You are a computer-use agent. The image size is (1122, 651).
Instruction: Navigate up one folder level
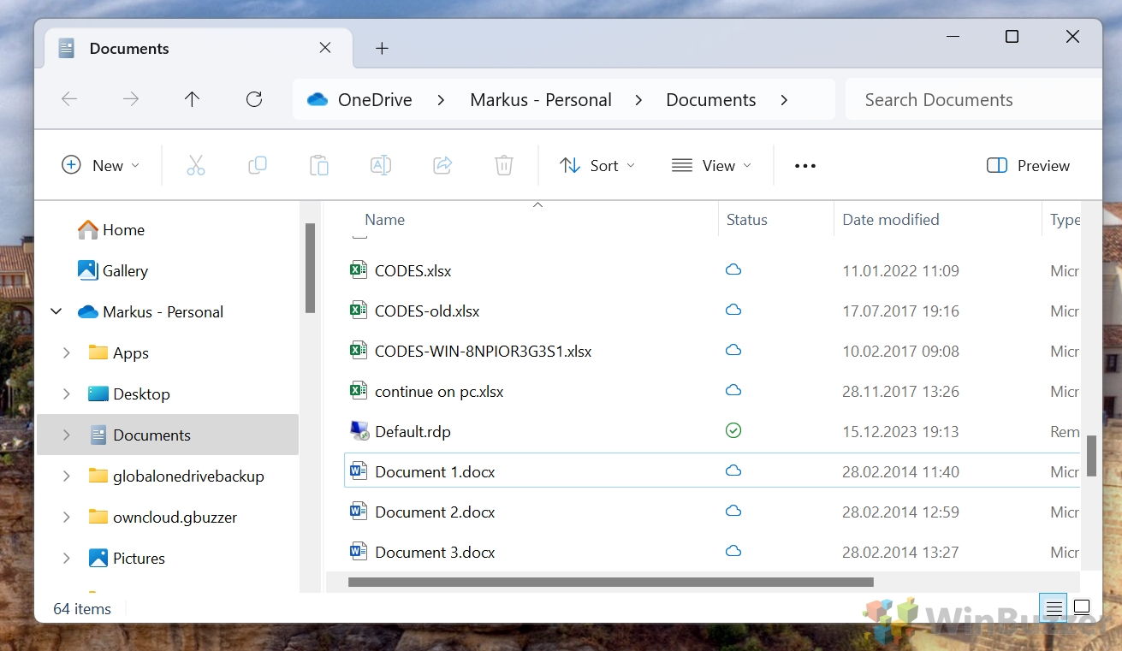[x=192, y=98]
